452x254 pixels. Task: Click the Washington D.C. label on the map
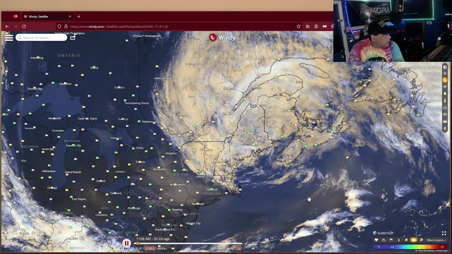[x=165, y=230]
